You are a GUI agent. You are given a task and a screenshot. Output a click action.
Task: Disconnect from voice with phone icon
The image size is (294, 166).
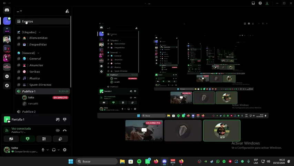coord(65,130)
